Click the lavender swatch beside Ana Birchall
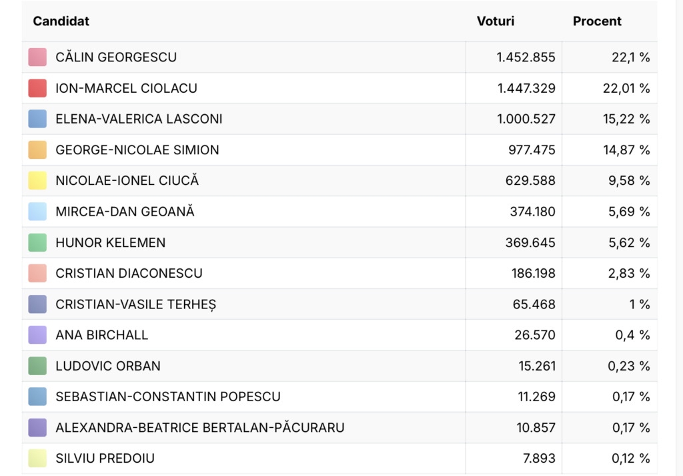This screenshot has width=683, height=476. 37,334
